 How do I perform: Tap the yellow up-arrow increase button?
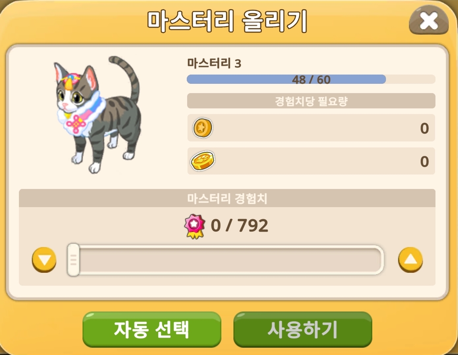411,260
